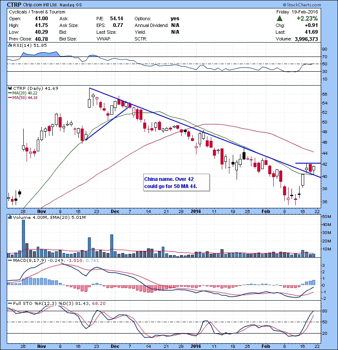Click the stochastic 20 level label
This screenshot has height=350, width=338.
324,333
